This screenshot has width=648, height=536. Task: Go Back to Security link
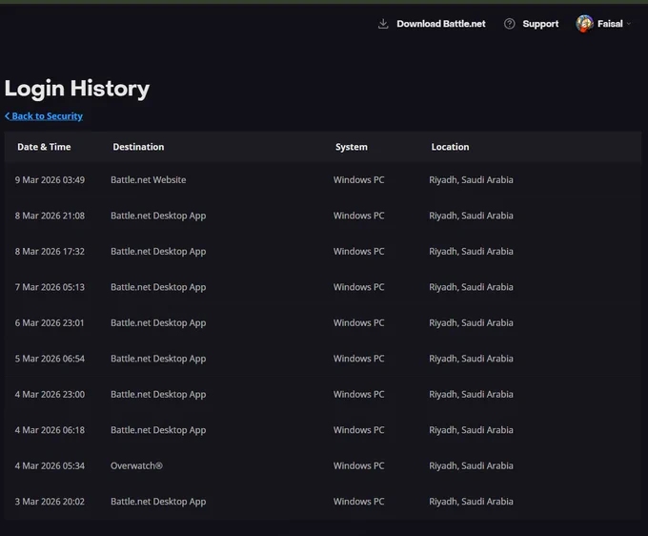pos(47,116)
